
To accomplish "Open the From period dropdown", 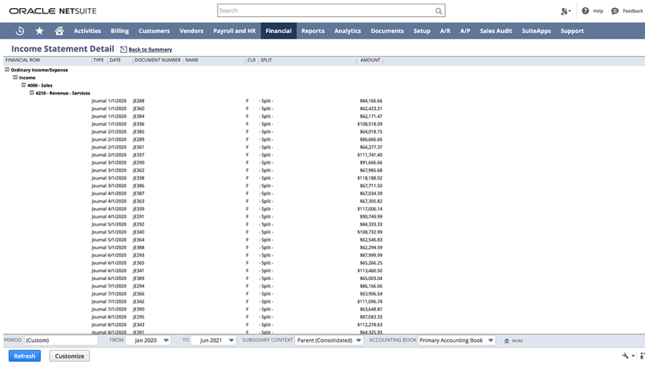I will [x=166, y=340].
